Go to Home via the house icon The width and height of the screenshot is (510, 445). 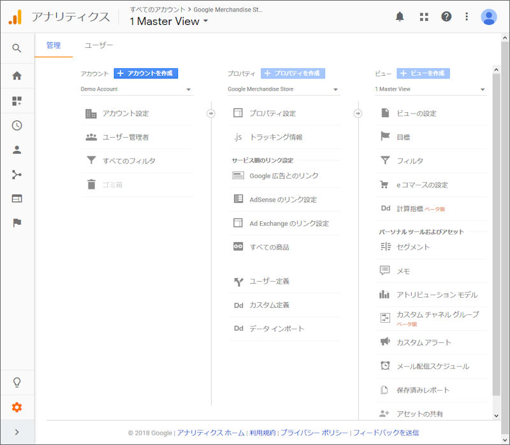coord(17,76)
